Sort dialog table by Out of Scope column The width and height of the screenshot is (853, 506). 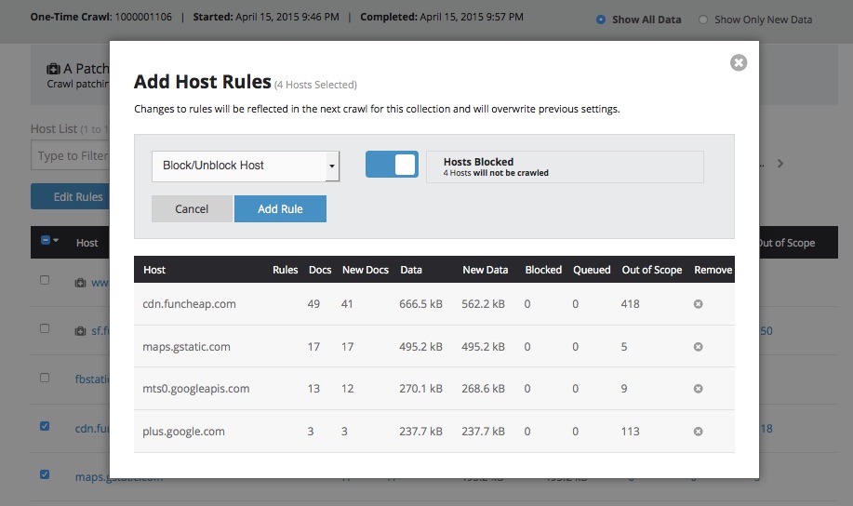pyautogui.click(x=651, y=270)
